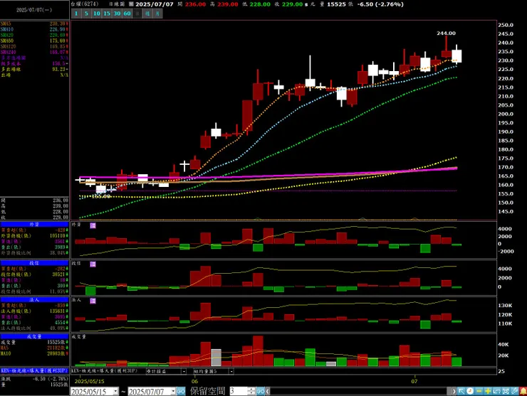Click the last white candlestick on chart
Viewport: 527px width, 396px height.
(x=456, y=55)
